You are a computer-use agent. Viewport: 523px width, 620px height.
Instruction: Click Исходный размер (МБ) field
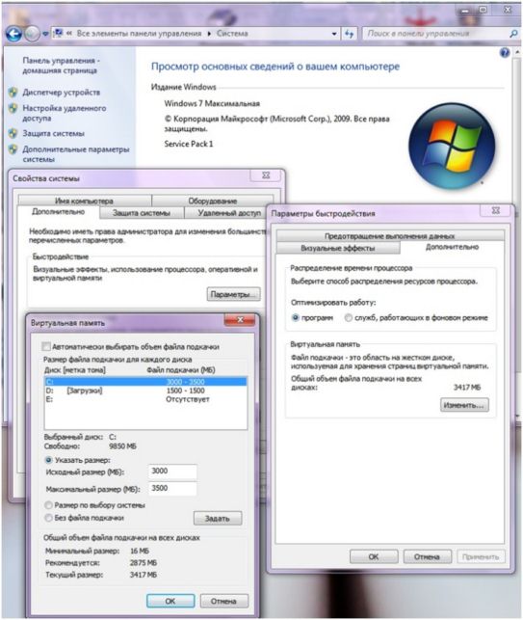172,472
